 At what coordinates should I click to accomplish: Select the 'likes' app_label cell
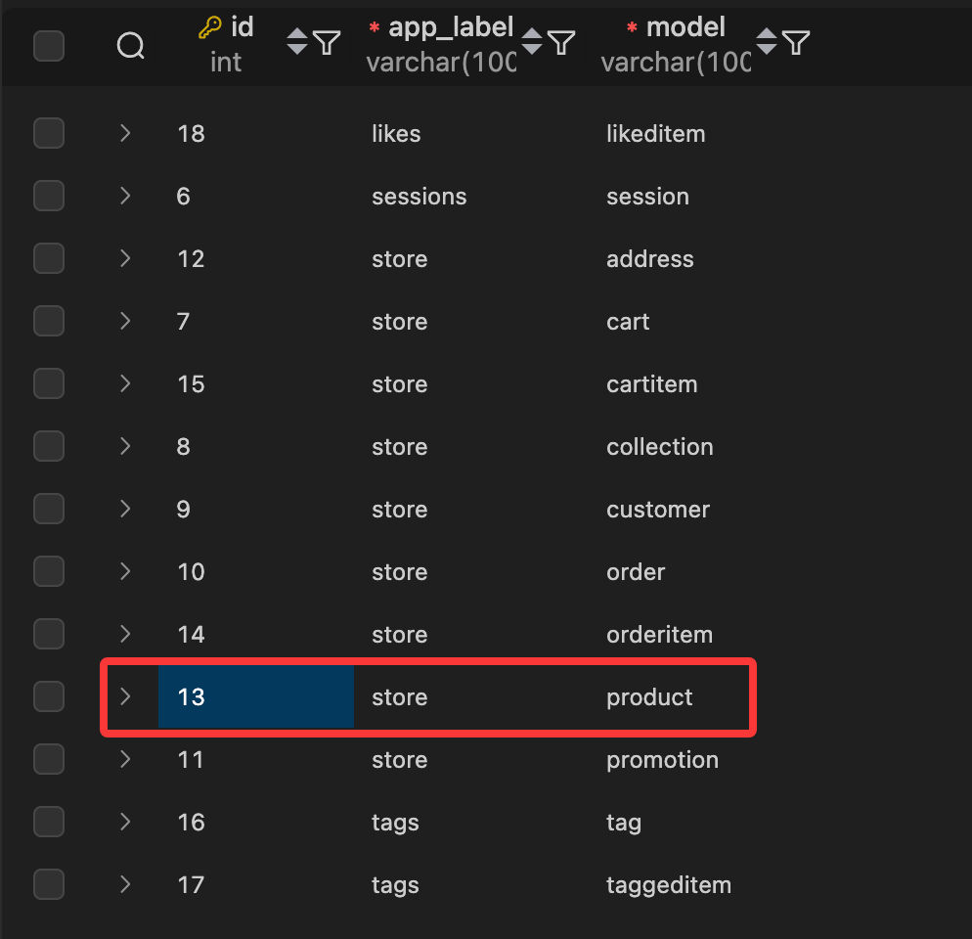[x=396, y=134]
